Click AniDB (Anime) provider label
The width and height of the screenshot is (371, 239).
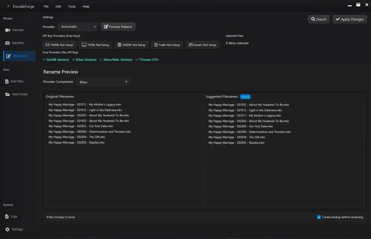[58, 60]
